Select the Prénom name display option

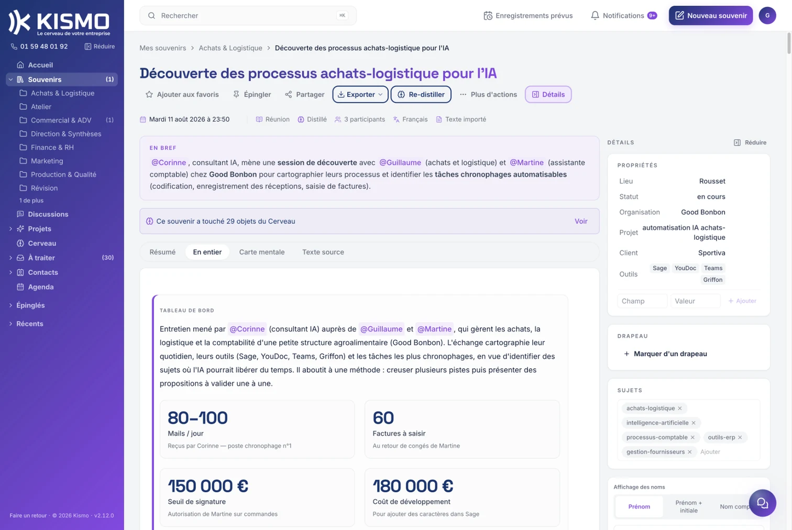(639, 507)
